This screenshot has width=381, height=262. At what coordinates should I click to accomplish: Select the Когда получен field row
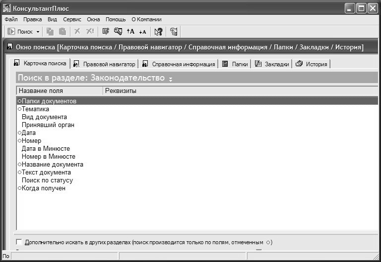197,188
